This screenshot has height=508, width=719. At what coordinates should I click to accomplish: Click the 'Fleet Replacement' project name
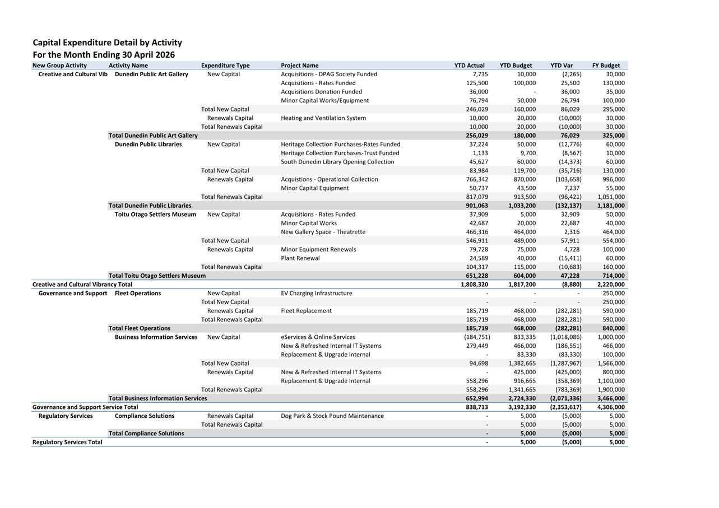[306, 311]
